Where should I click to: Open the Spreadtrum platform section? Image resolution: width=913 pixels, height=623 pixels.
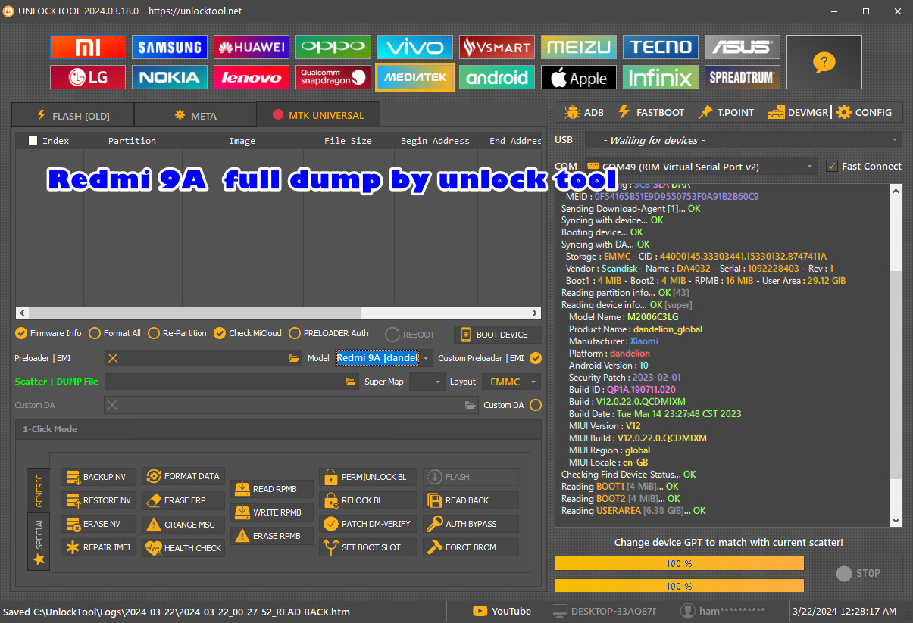(x=743, y=77)
